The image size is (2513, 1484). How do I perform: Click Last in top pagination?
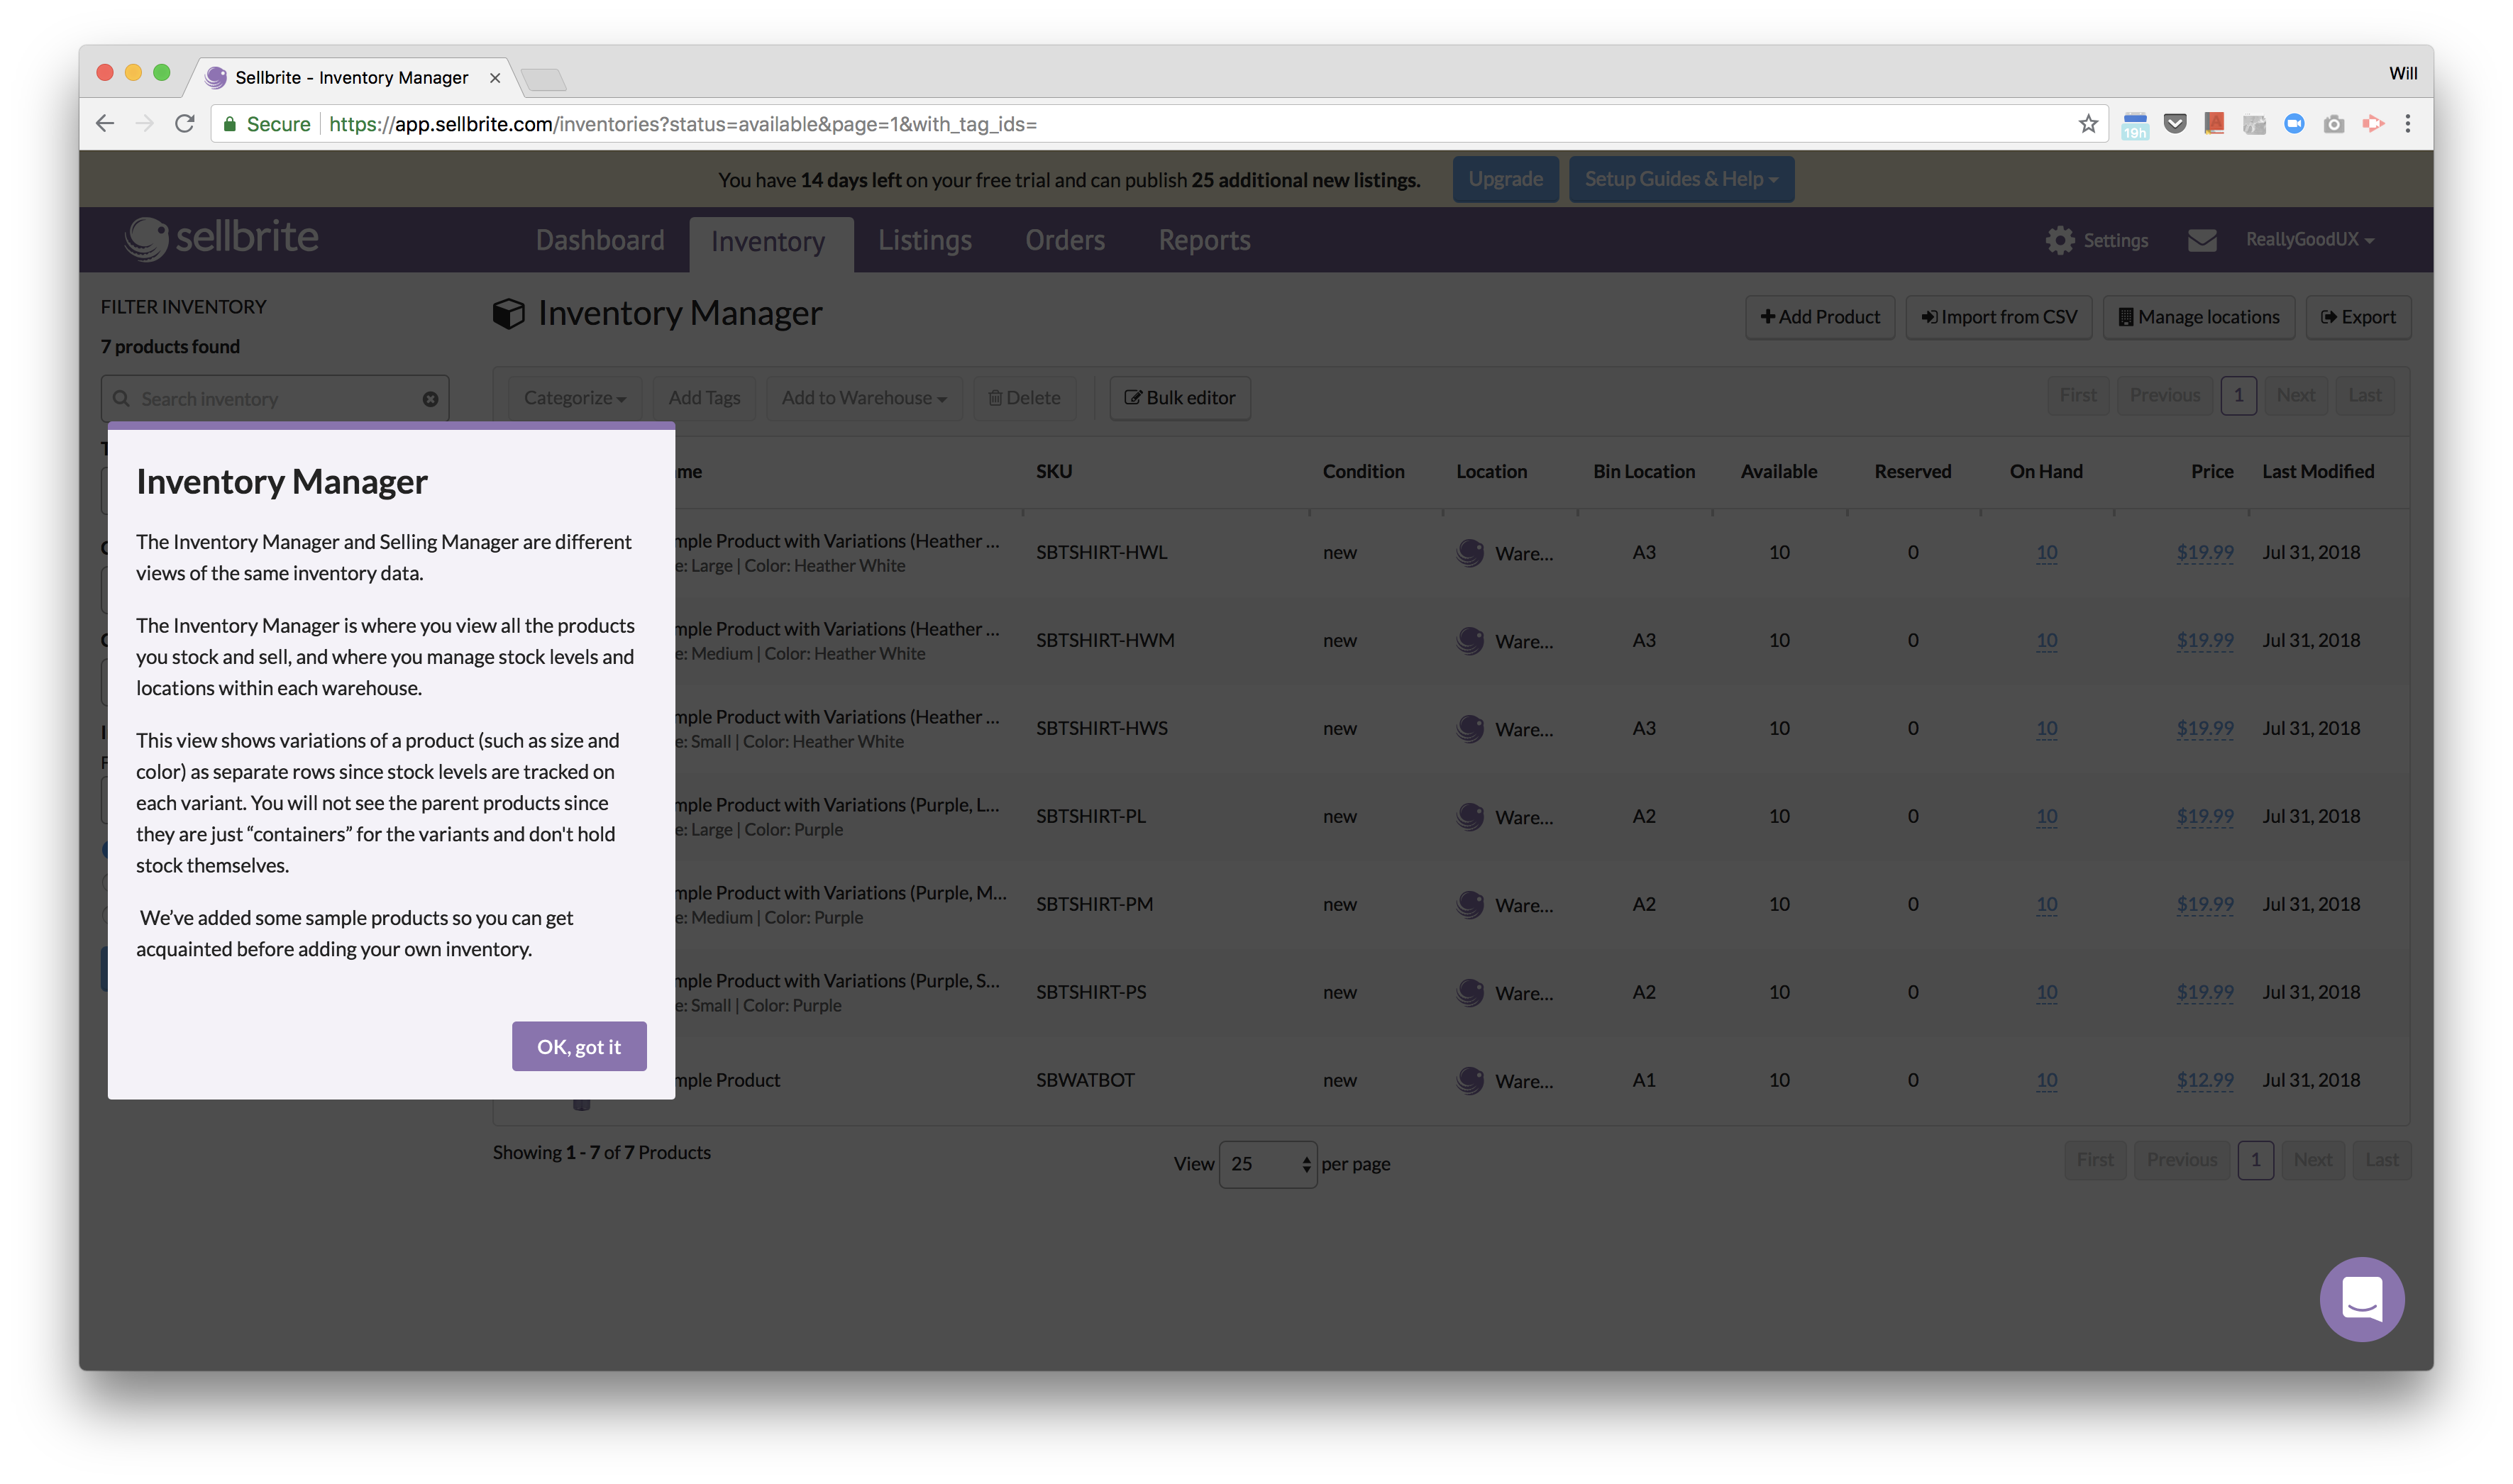click(2364, 395)
